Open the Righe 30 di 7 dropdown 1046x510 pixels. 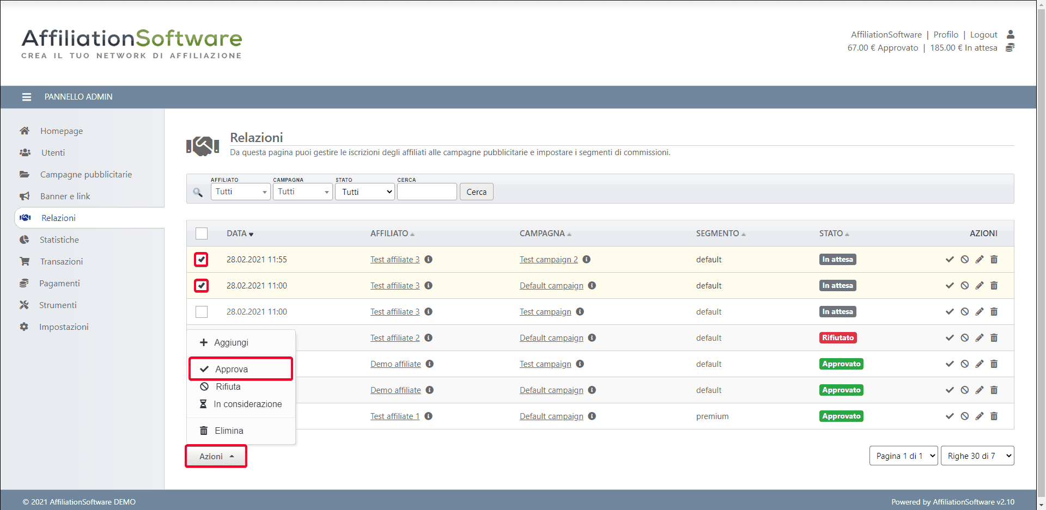click(977, 456)
